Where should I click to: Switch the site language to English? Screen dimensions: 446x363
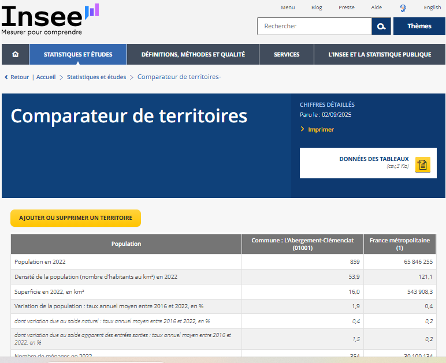tap(432, 8)
